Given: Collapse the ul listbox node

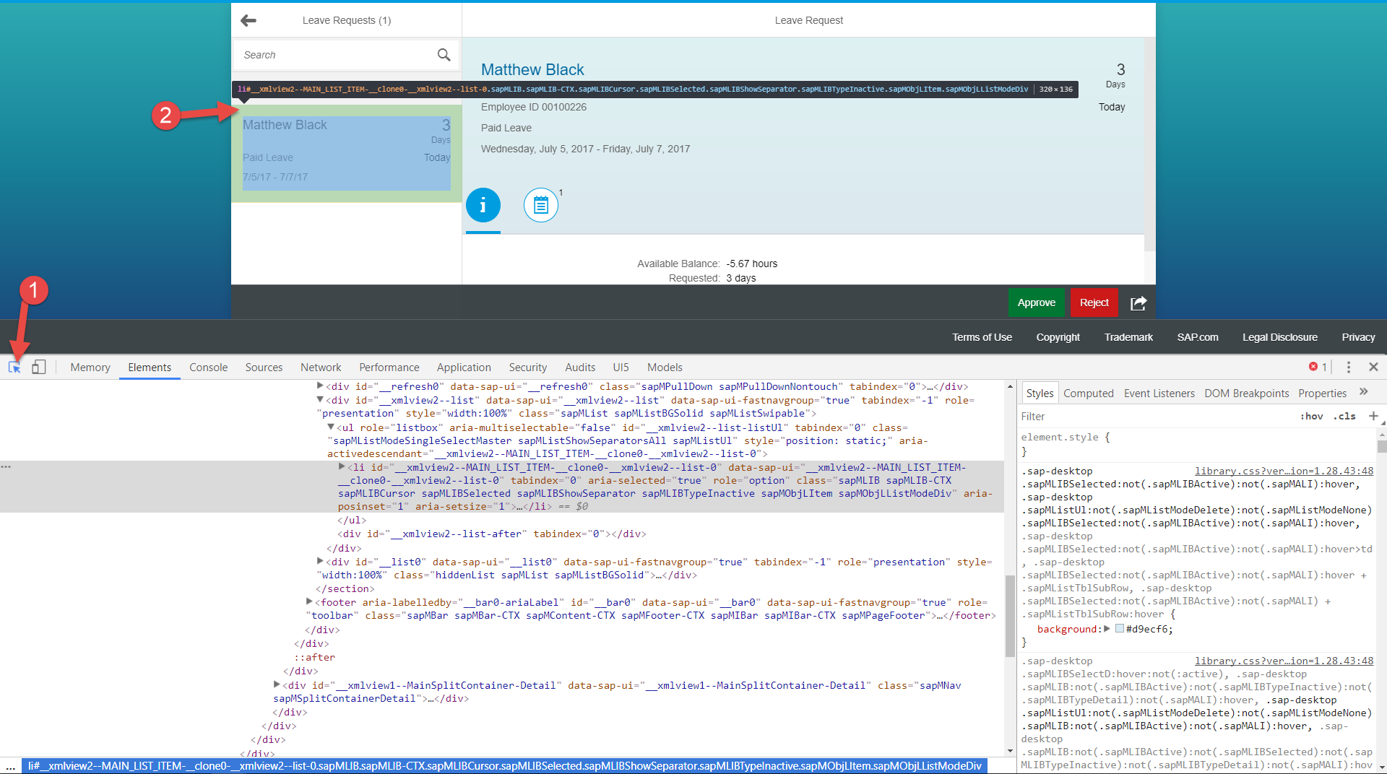Looking at the screenshot, I should coord(331,427).
